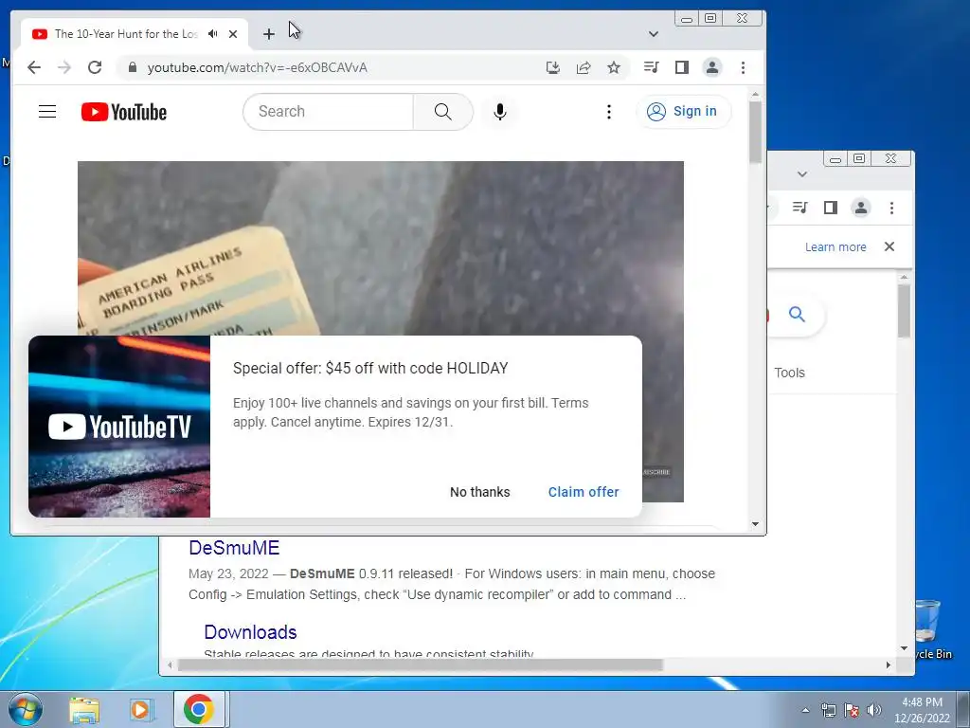The image size is (970, 728).
Task: Close the 10-Year Hunt tab
Action: pos(233,34)
